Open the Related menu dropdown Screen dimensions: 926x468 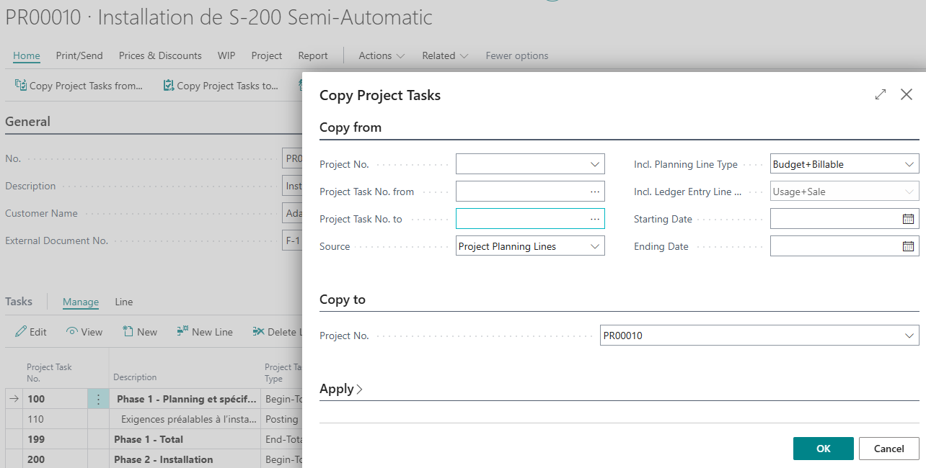pyautogui.click(x=446, y=55)
